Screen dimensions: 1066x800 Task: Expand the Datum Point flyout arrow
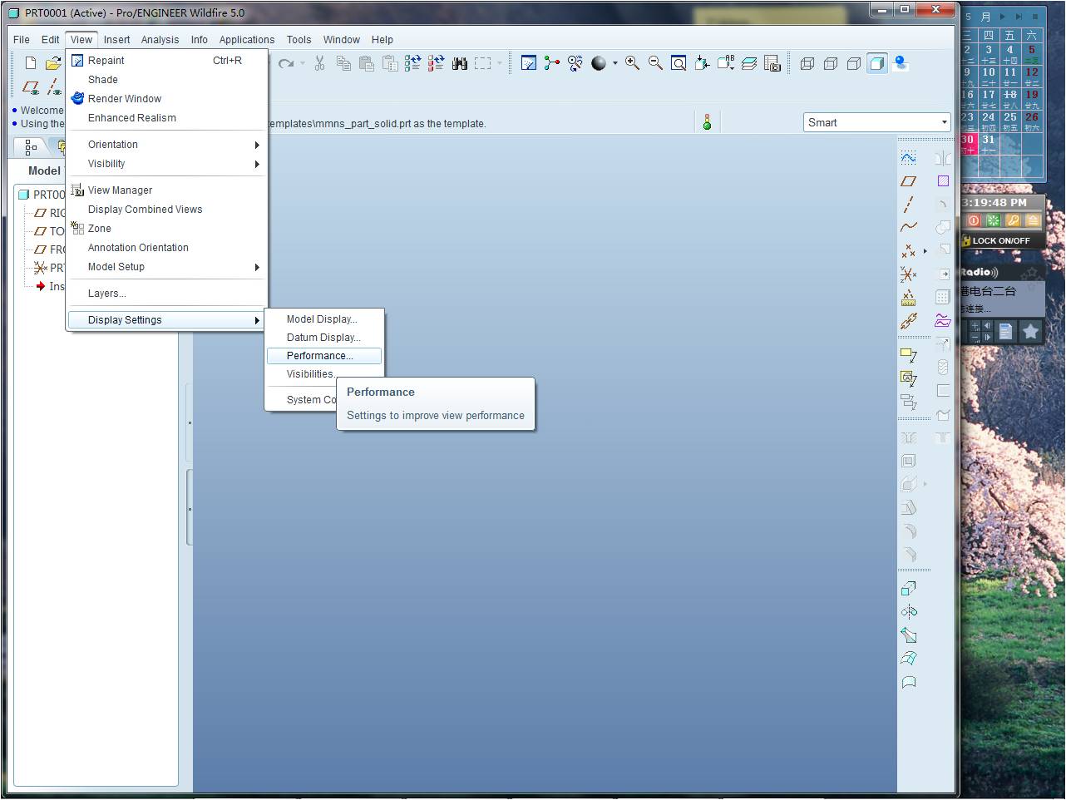(x=925, y=250)
